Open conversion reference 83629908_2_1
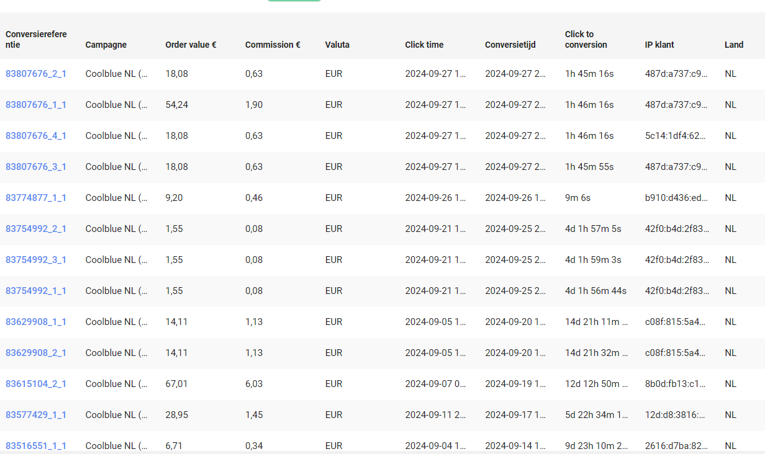 tap(36, 353)
